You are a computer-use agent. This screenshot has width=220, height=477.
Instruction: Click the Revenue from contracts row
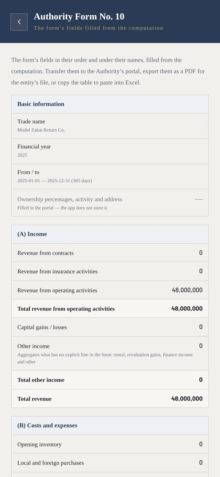point(110,253)
